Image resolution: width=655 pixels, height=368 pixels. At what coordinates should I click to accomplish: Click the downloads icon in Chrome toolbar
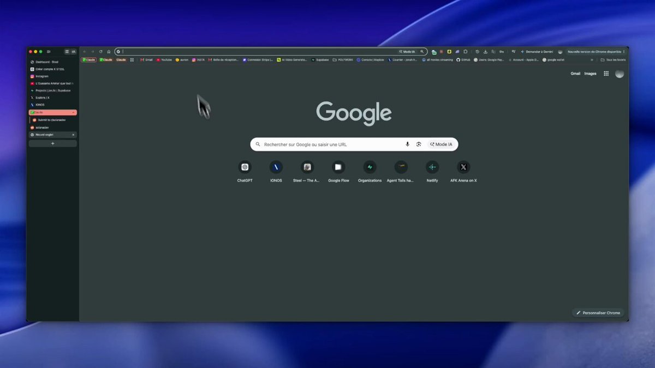tap(486, 51)
